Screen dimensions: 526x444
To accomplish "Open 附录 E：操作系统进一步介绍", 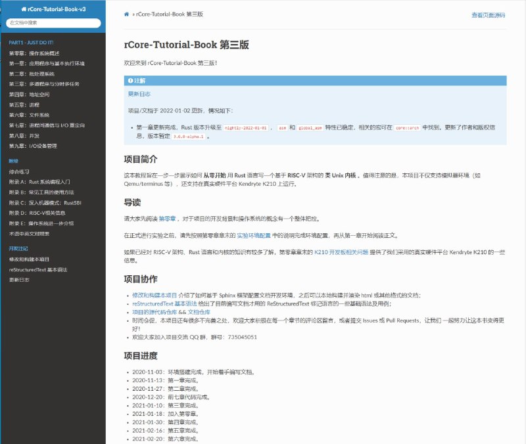I will coord(41,223).
